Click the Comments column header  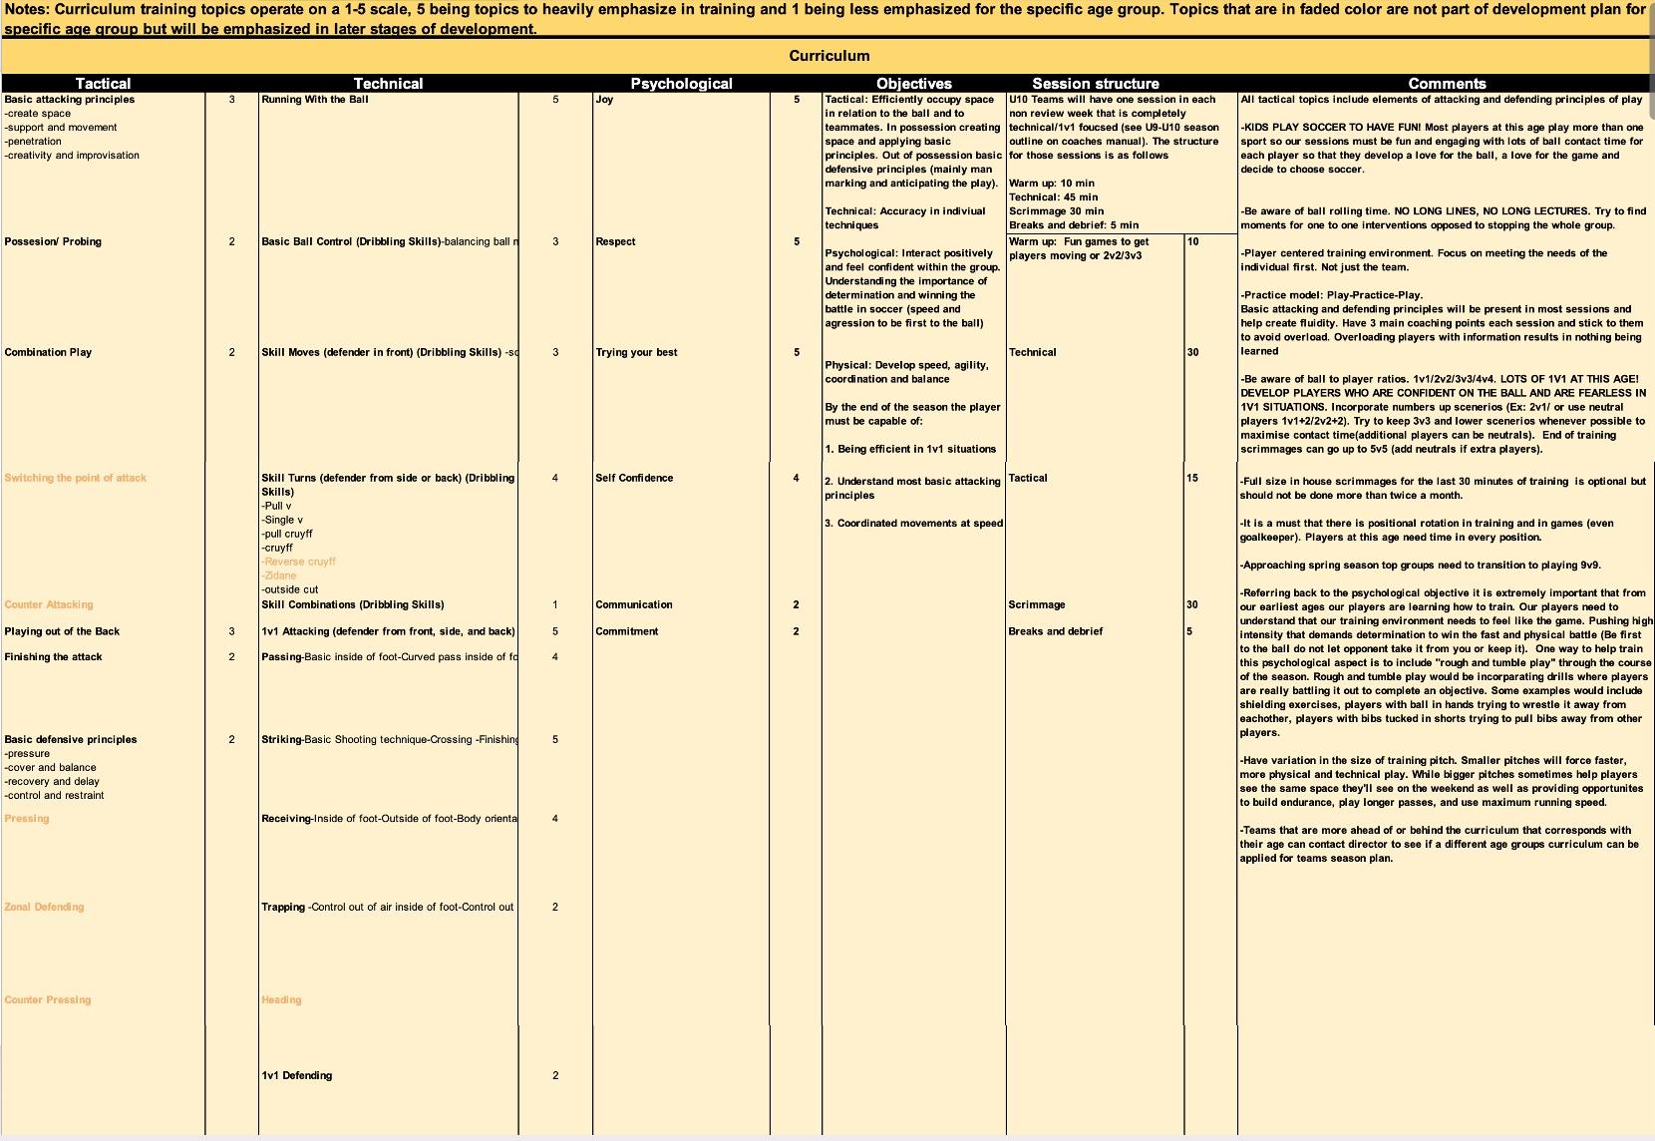[x=1446, y=84]
